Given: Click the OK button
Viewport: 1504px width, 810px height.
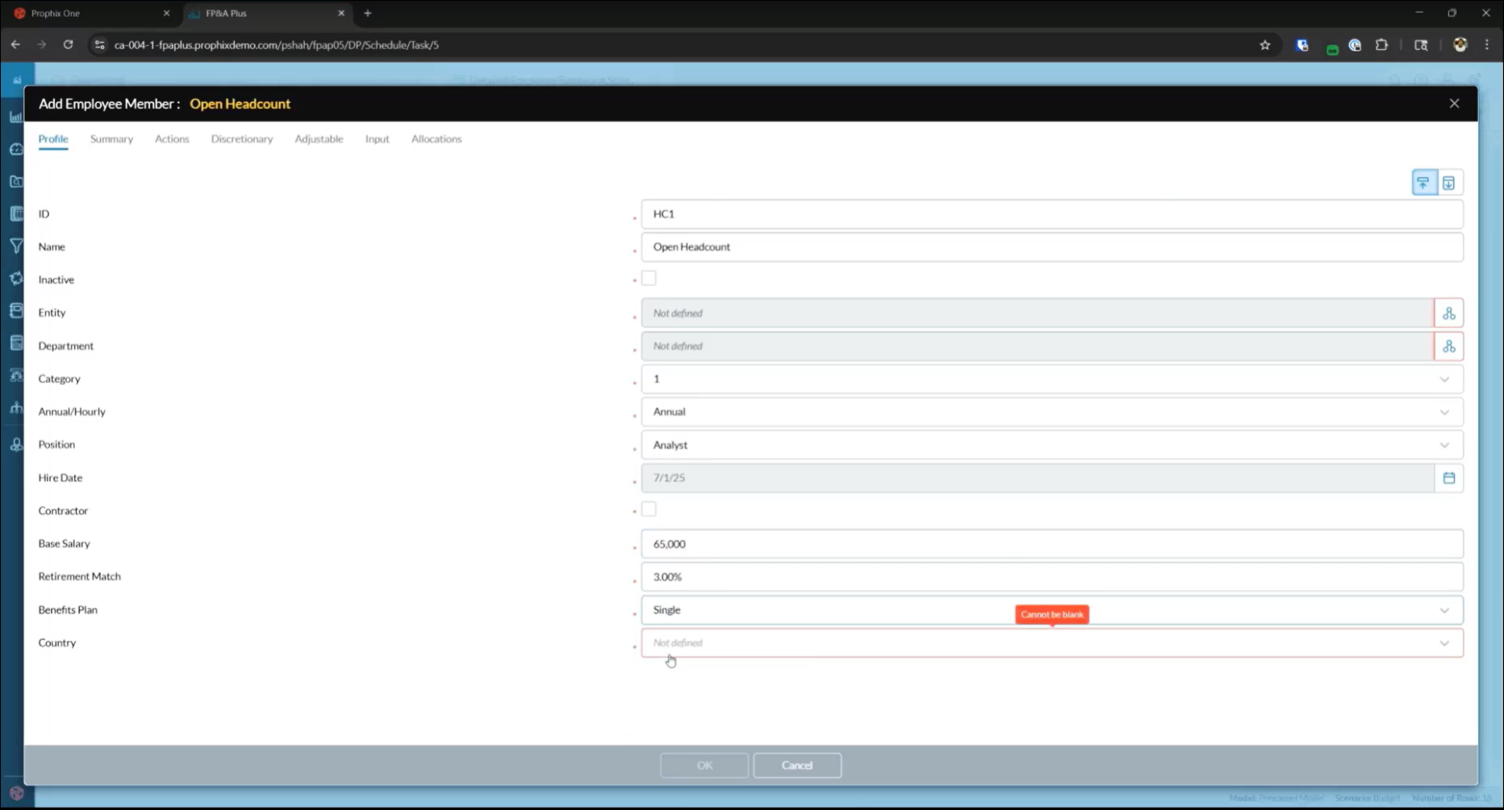Looking at the screenshot, I should [704, 766].
